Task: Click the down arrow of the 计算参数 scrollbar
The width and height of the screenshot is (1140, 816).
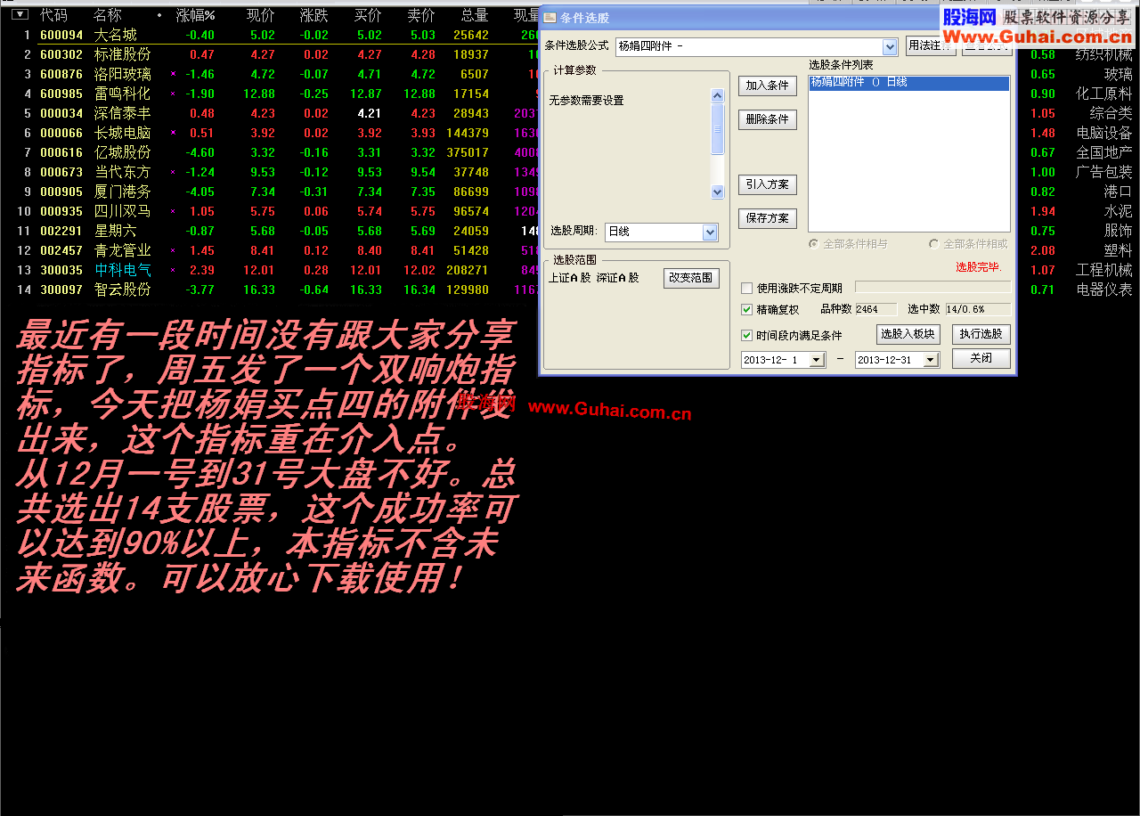Action: pyautogui.click(x=718, y=192)
